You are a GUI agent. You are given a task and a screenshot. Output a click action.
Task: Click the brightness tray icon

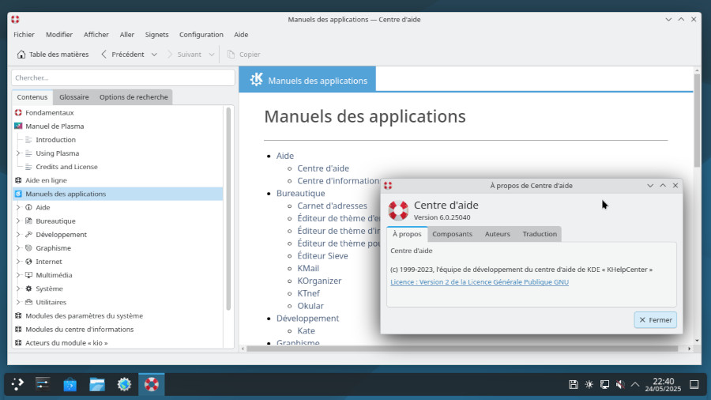[589, 384]
